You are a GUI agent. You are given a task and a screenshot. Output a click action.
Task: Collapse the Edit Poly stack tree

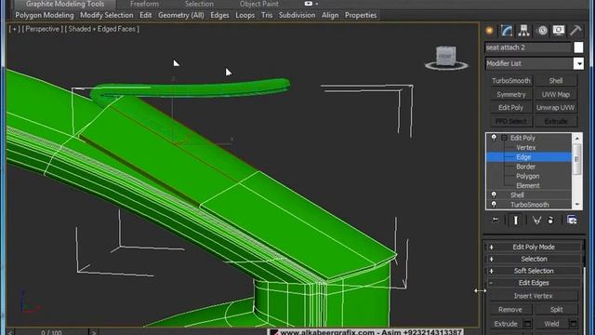504,138
